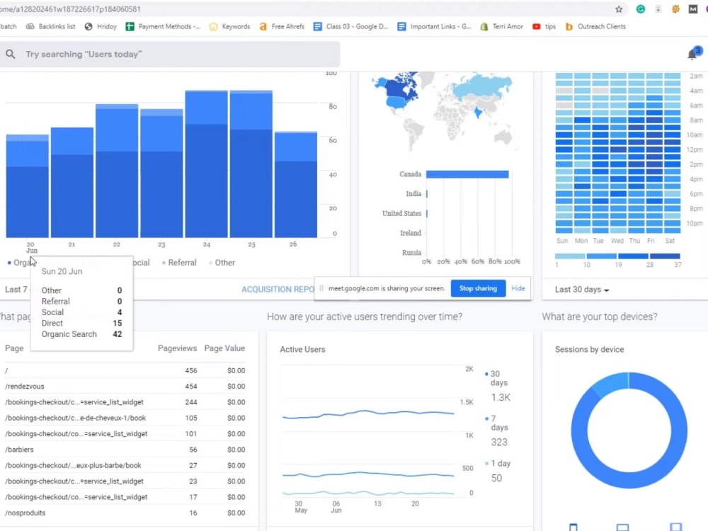The height and width of the screenshot is (531, 708).
Task: Click the search magnifier icon
Action: click(x=11, y=55)
